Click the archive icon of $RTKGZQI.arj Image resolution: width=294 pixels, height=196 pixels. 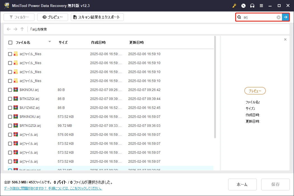[x=16, y=125]
